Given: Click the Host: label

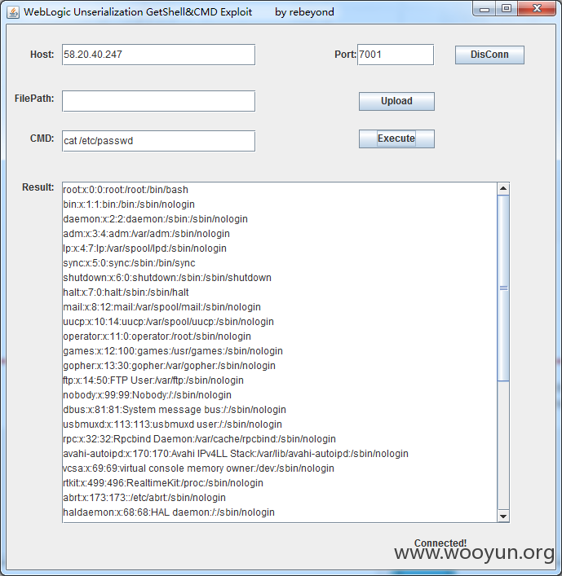Looking at the screenshot, I should [x=42, y=55].
